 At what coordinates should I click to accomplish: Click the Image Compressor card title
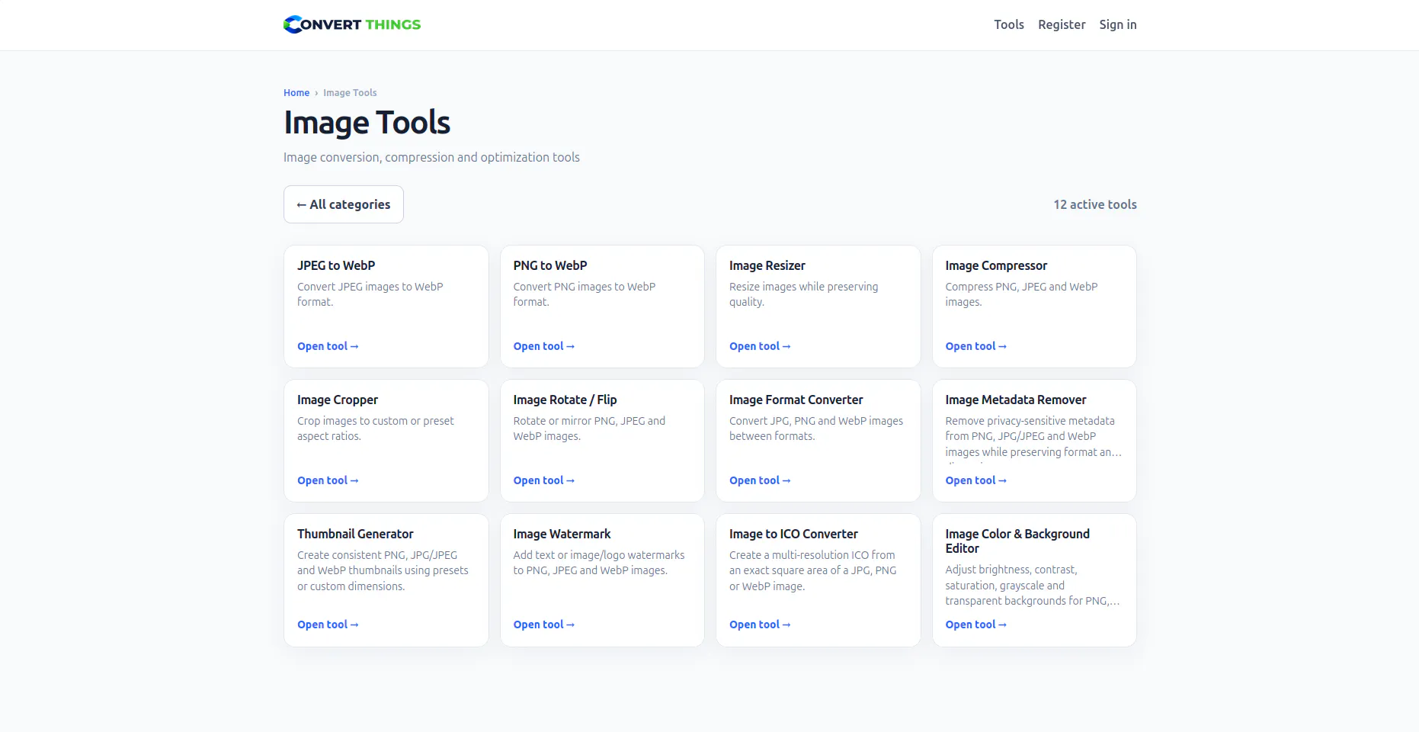996,265
